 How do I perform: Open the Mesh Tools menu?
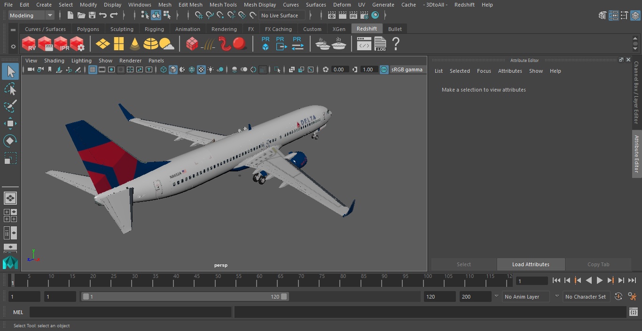point(223,5)
